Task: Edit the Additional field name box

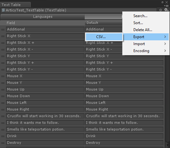Action: pos(45,29)
